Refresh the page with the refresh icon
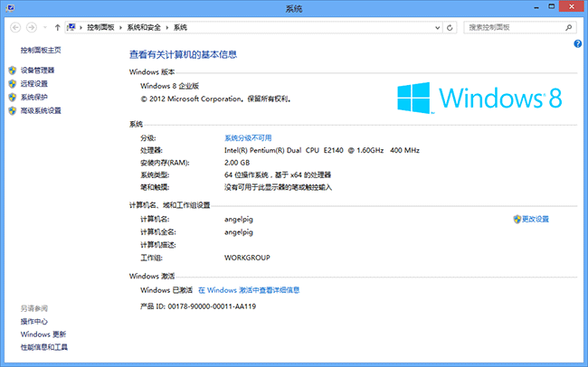Image resolution: width=588 pixels, height=367 pixels. coord(450,27)
